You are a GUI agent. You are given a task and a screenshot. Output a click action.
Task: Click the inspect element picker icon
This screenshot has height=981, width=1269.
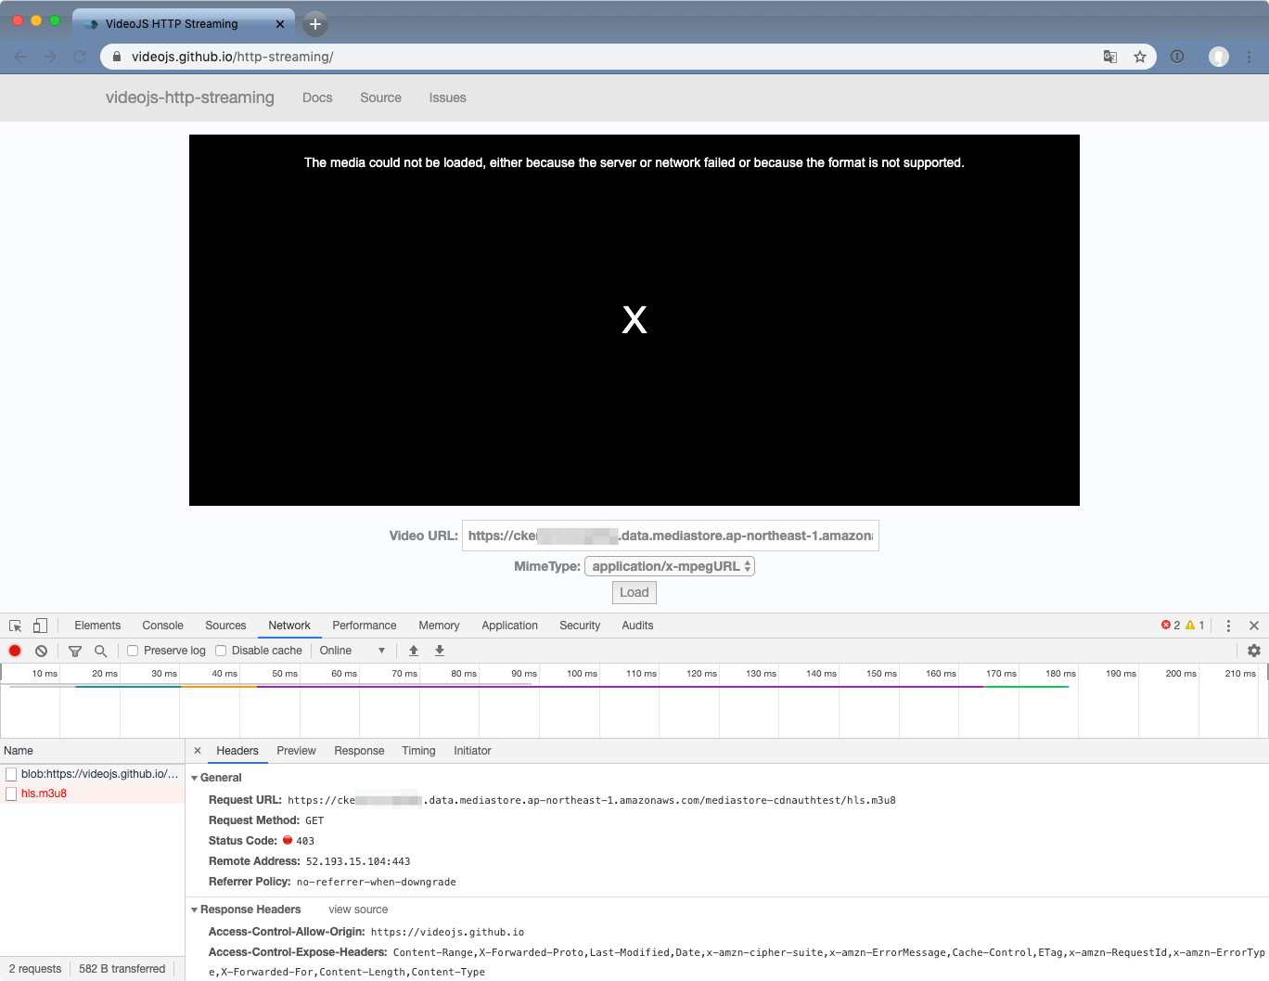(x=15, y=626)
